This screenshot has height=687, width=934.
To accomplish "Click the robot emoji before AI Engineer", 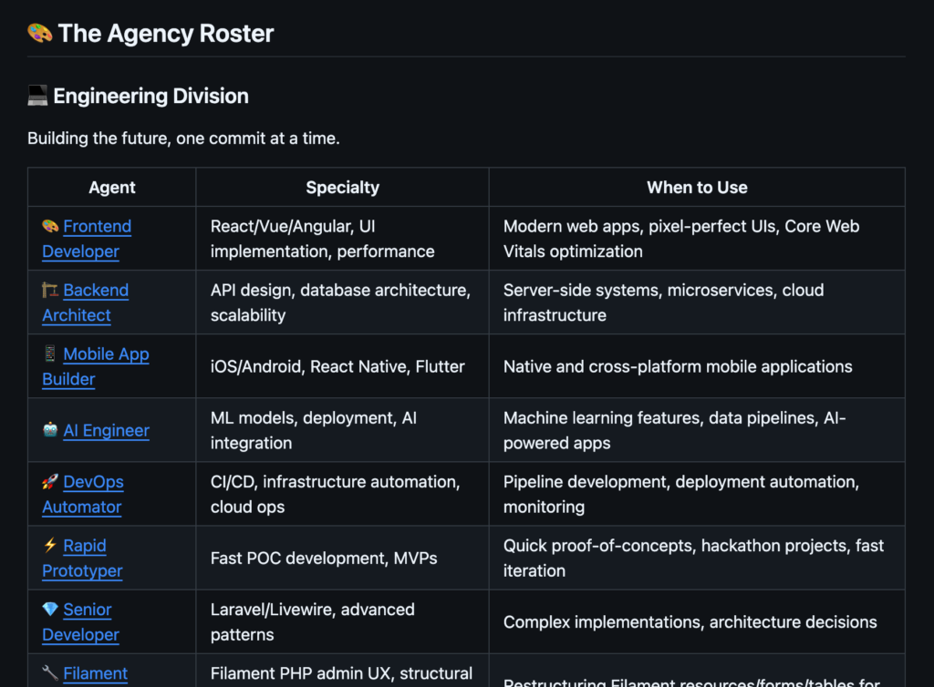I will [50, 431].
